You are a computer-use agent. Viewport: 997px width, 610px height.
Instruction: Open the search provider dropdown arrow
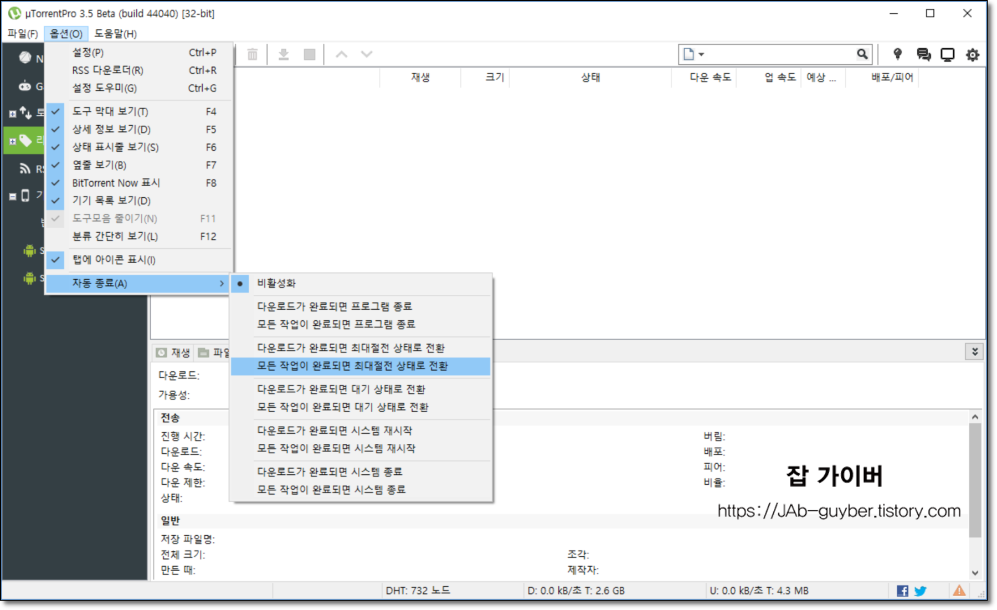pyautogui.click(x=701, y=54)
